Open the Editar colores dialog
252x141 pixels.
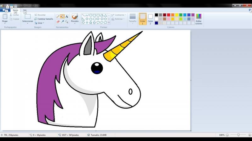pyautogui.click(x=199, y=19)
